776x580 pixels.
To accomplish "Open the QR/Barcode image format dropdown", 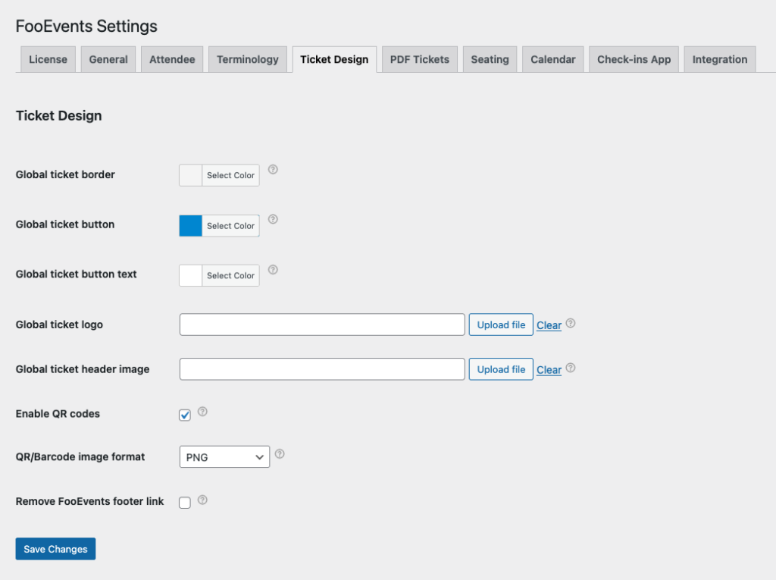I will click(224, 457).
